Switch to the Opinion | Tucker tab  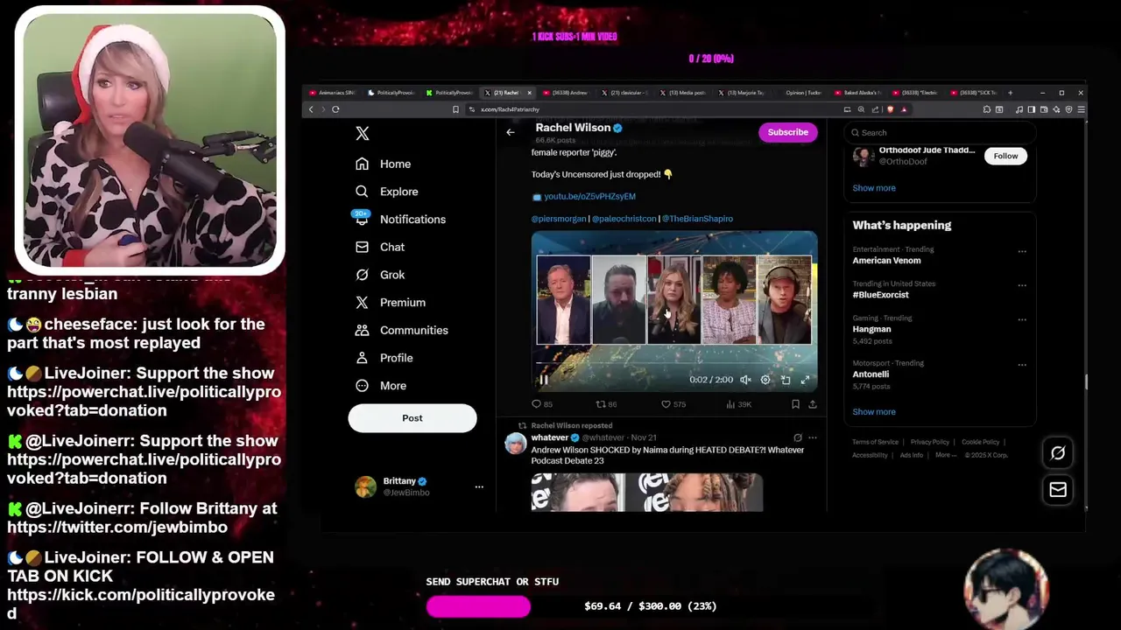point(801,93)
